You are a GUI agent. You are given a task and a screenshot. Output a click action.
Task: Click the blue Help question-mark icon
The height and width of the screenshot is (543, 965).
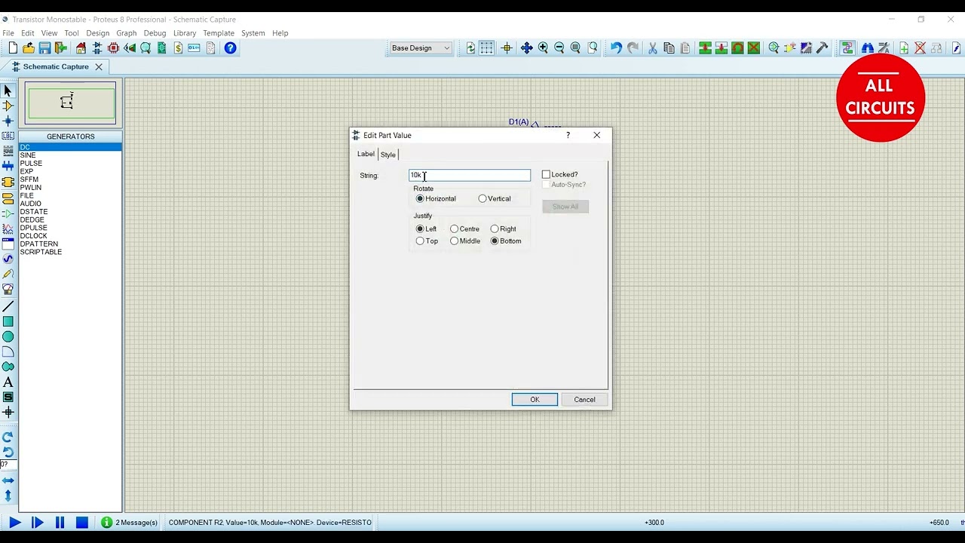click(231, 48)
